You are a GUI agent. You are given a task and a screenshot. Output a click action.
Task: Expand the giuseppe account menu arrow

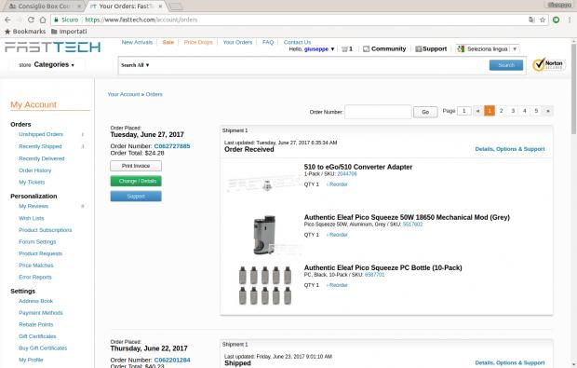click(332, 49)
